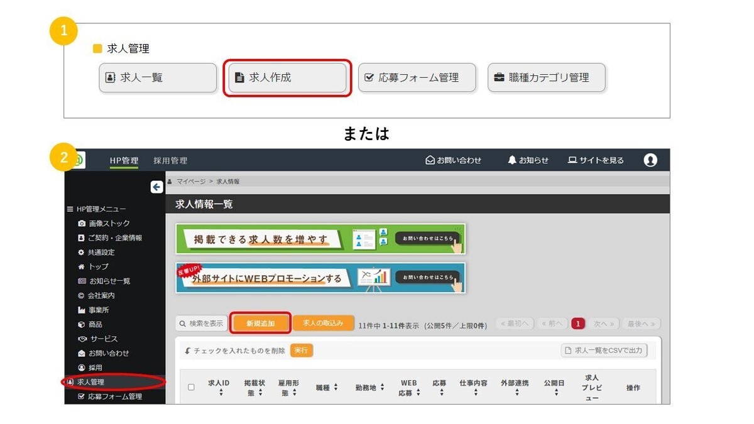Collapse sidebar with the left arrow icon
Viewport: 754px width, 424px height.
157,187
